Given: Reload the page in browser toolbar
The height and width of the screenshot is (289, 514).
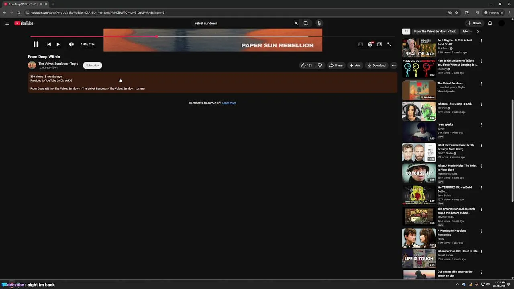Looking at the screenshot, I should 19,12.
